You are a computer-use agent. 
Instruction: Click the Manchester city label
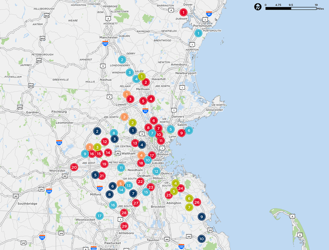108,37
